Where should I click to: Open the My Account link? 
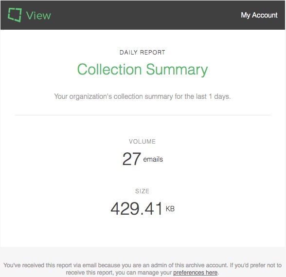[259, 15]
